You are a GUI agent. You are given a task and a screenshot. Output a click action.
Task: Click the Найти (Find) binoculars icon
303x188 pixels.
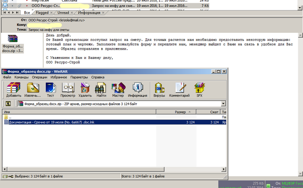[x=101, y=90]
